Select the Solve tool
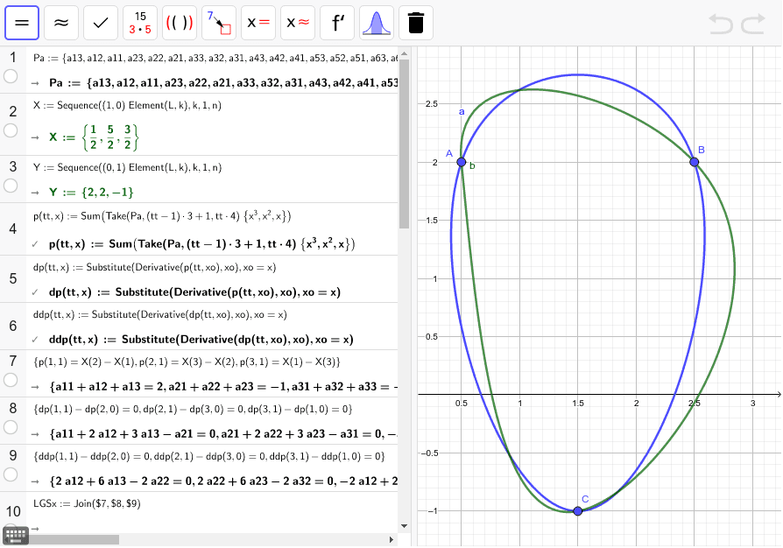Viewport: 783px width, 548px height. coord(257,23)
